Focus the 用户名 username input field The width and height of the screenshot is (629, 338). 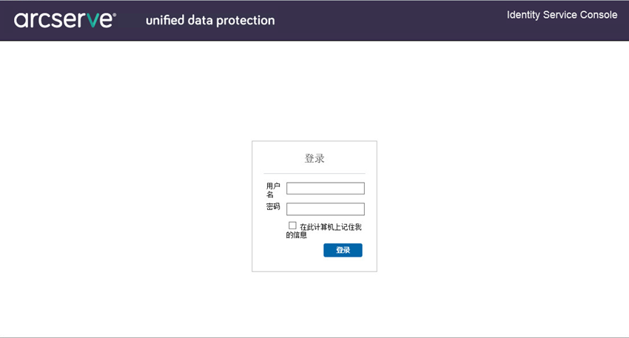[326, 188]
